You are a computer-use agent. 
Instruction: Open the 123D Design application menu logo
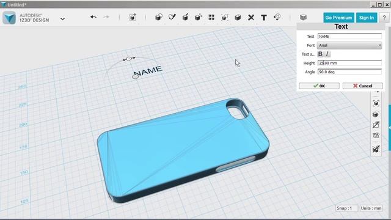[9, 18]
